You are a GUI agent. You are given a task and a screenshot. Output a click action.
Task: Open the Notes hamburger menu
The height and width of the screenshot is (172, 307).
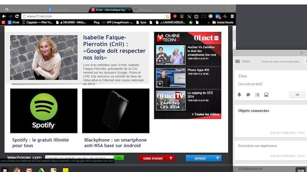pyautogui.click(x=237, y=62)
